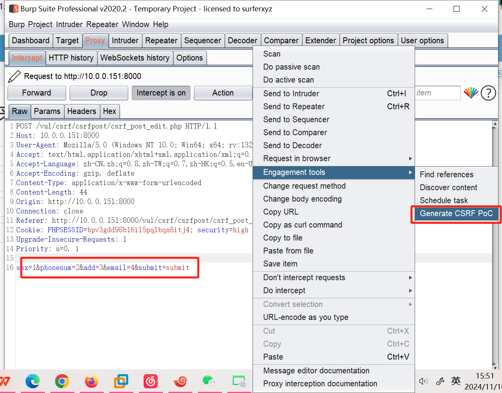Open the blue-orange squares taskbar app
The width and height of the screenshot is (502, 393).
121,381
